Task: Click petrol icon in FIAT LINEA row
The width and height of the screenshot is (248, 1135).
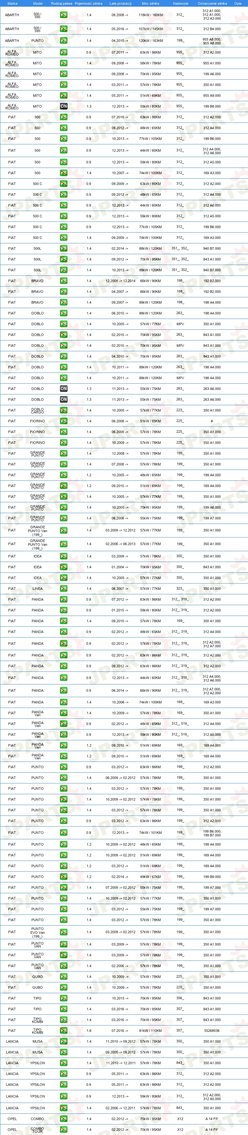Action: coord(63,589)
